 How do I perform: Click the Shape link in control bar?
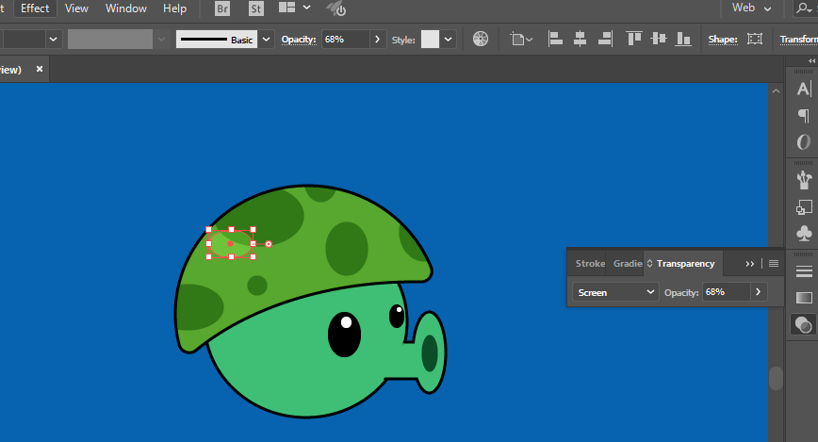[x=723, y=40]
